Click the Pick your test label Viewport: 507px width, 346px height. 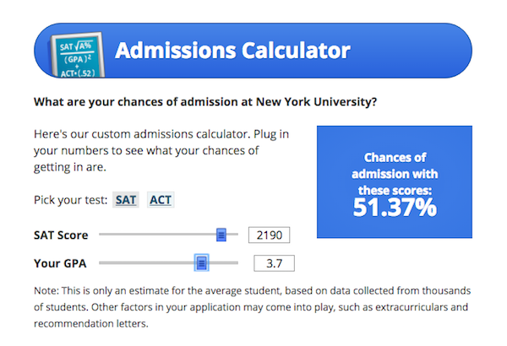[x=70, y=200]
